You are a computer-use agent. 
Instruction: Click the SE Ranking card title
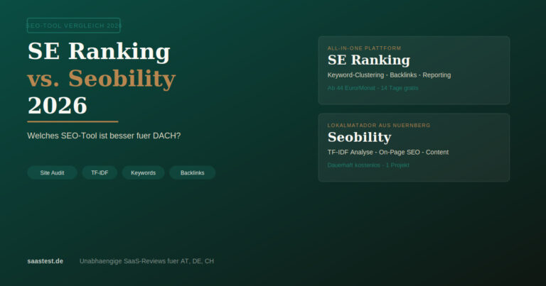click(x=369, y=60)
